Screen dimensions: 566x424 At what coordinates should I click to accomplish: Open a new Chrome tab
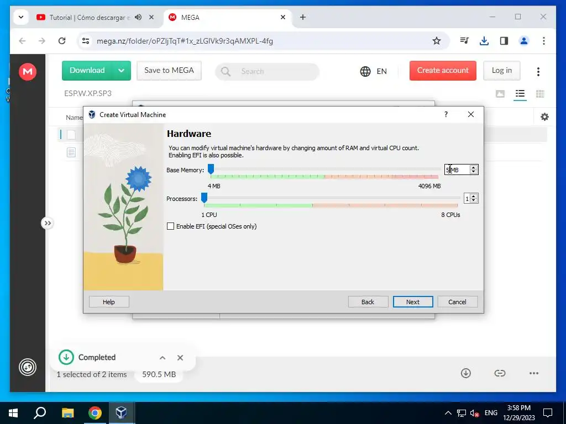(x=303, y=17)
